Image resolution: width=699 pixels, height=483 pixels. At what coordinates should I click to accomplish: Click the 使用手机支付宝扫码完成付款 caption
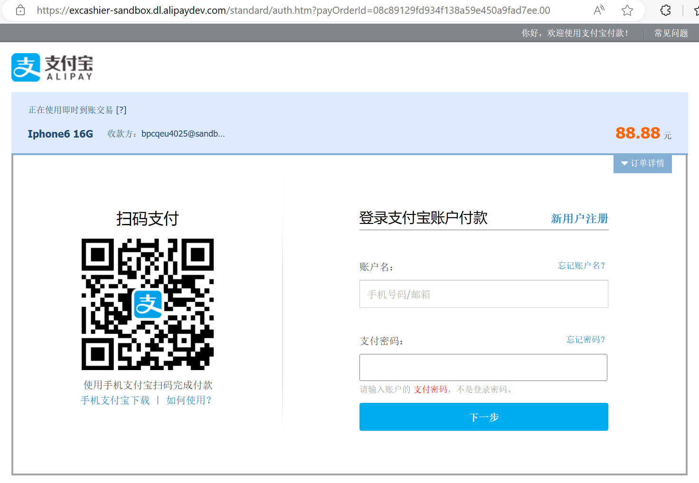(148, 385)
